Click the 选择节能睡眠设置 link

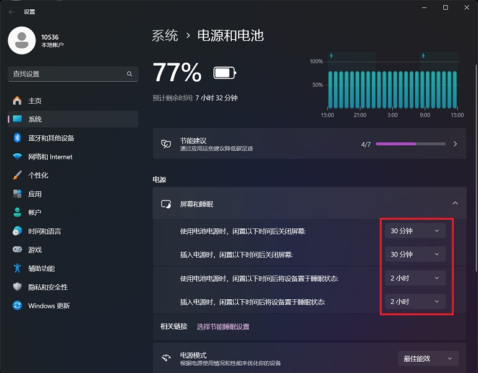223,326
